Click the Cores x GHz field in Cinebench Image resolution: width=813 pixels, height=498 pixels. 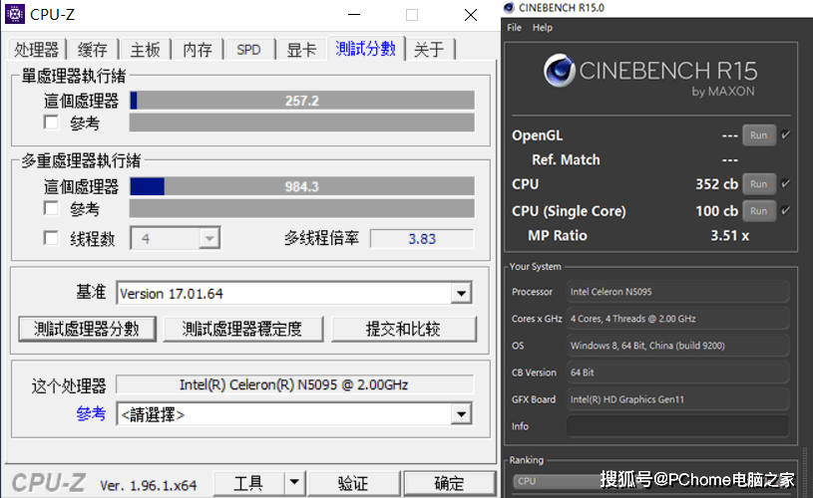677,319
